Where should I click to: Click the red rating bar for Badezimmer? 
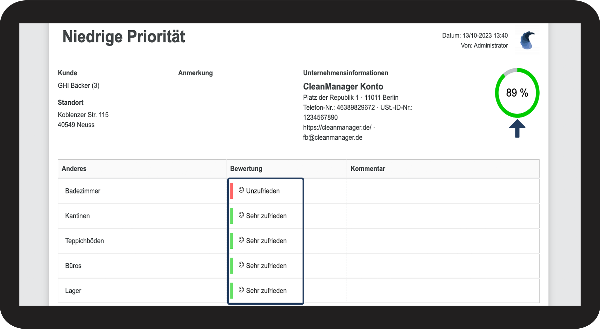pyautogui.click(x=232, y=191)
